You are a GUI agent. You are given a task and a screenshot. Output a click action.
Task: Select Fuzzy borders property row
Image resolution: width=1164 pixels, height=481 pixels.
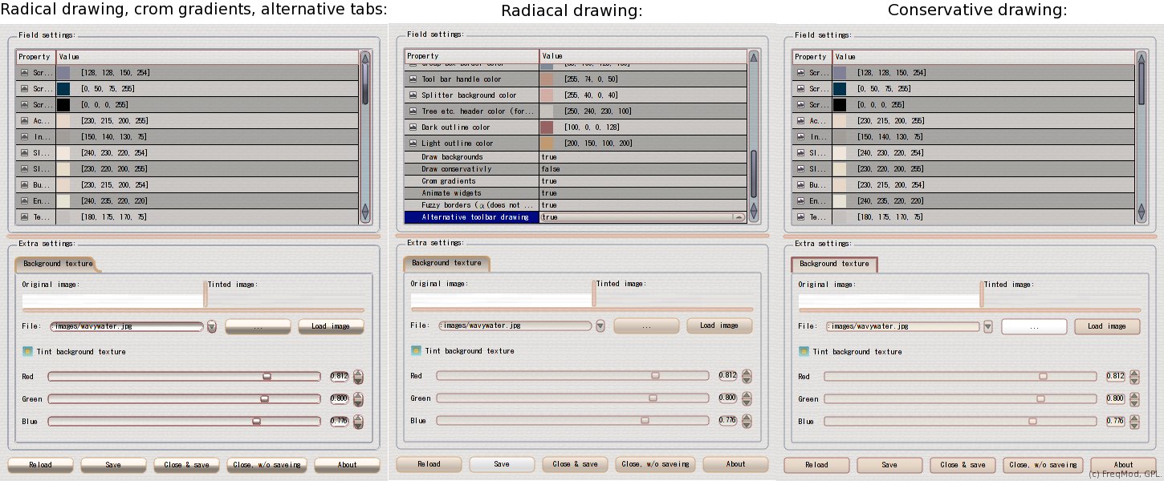coord(576,205)
